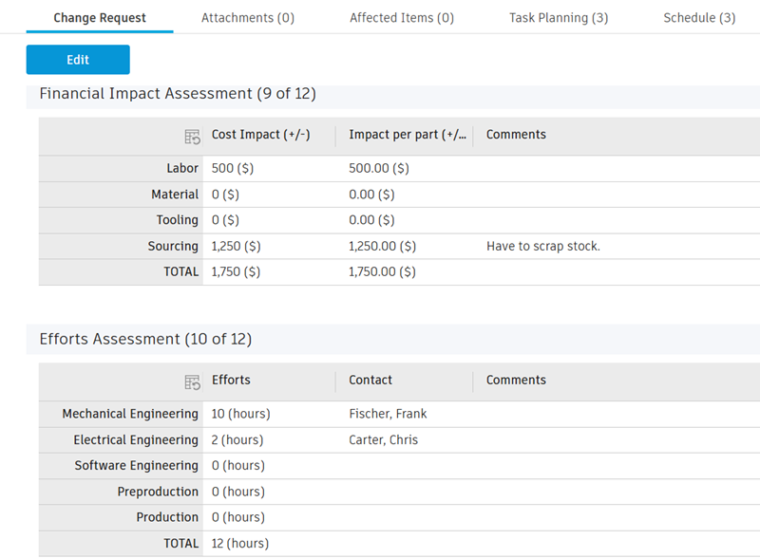This screenshot has height=558, width=760.
Task: Select the Sourcing impact per part 1,250.00 cell
Action: pos(382,247)
